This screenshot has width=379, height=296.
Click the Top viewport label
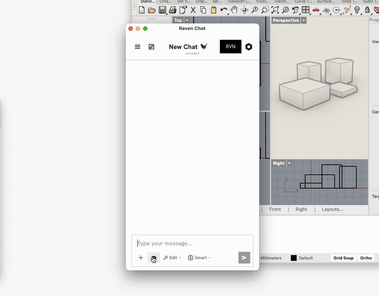point(178,20)
